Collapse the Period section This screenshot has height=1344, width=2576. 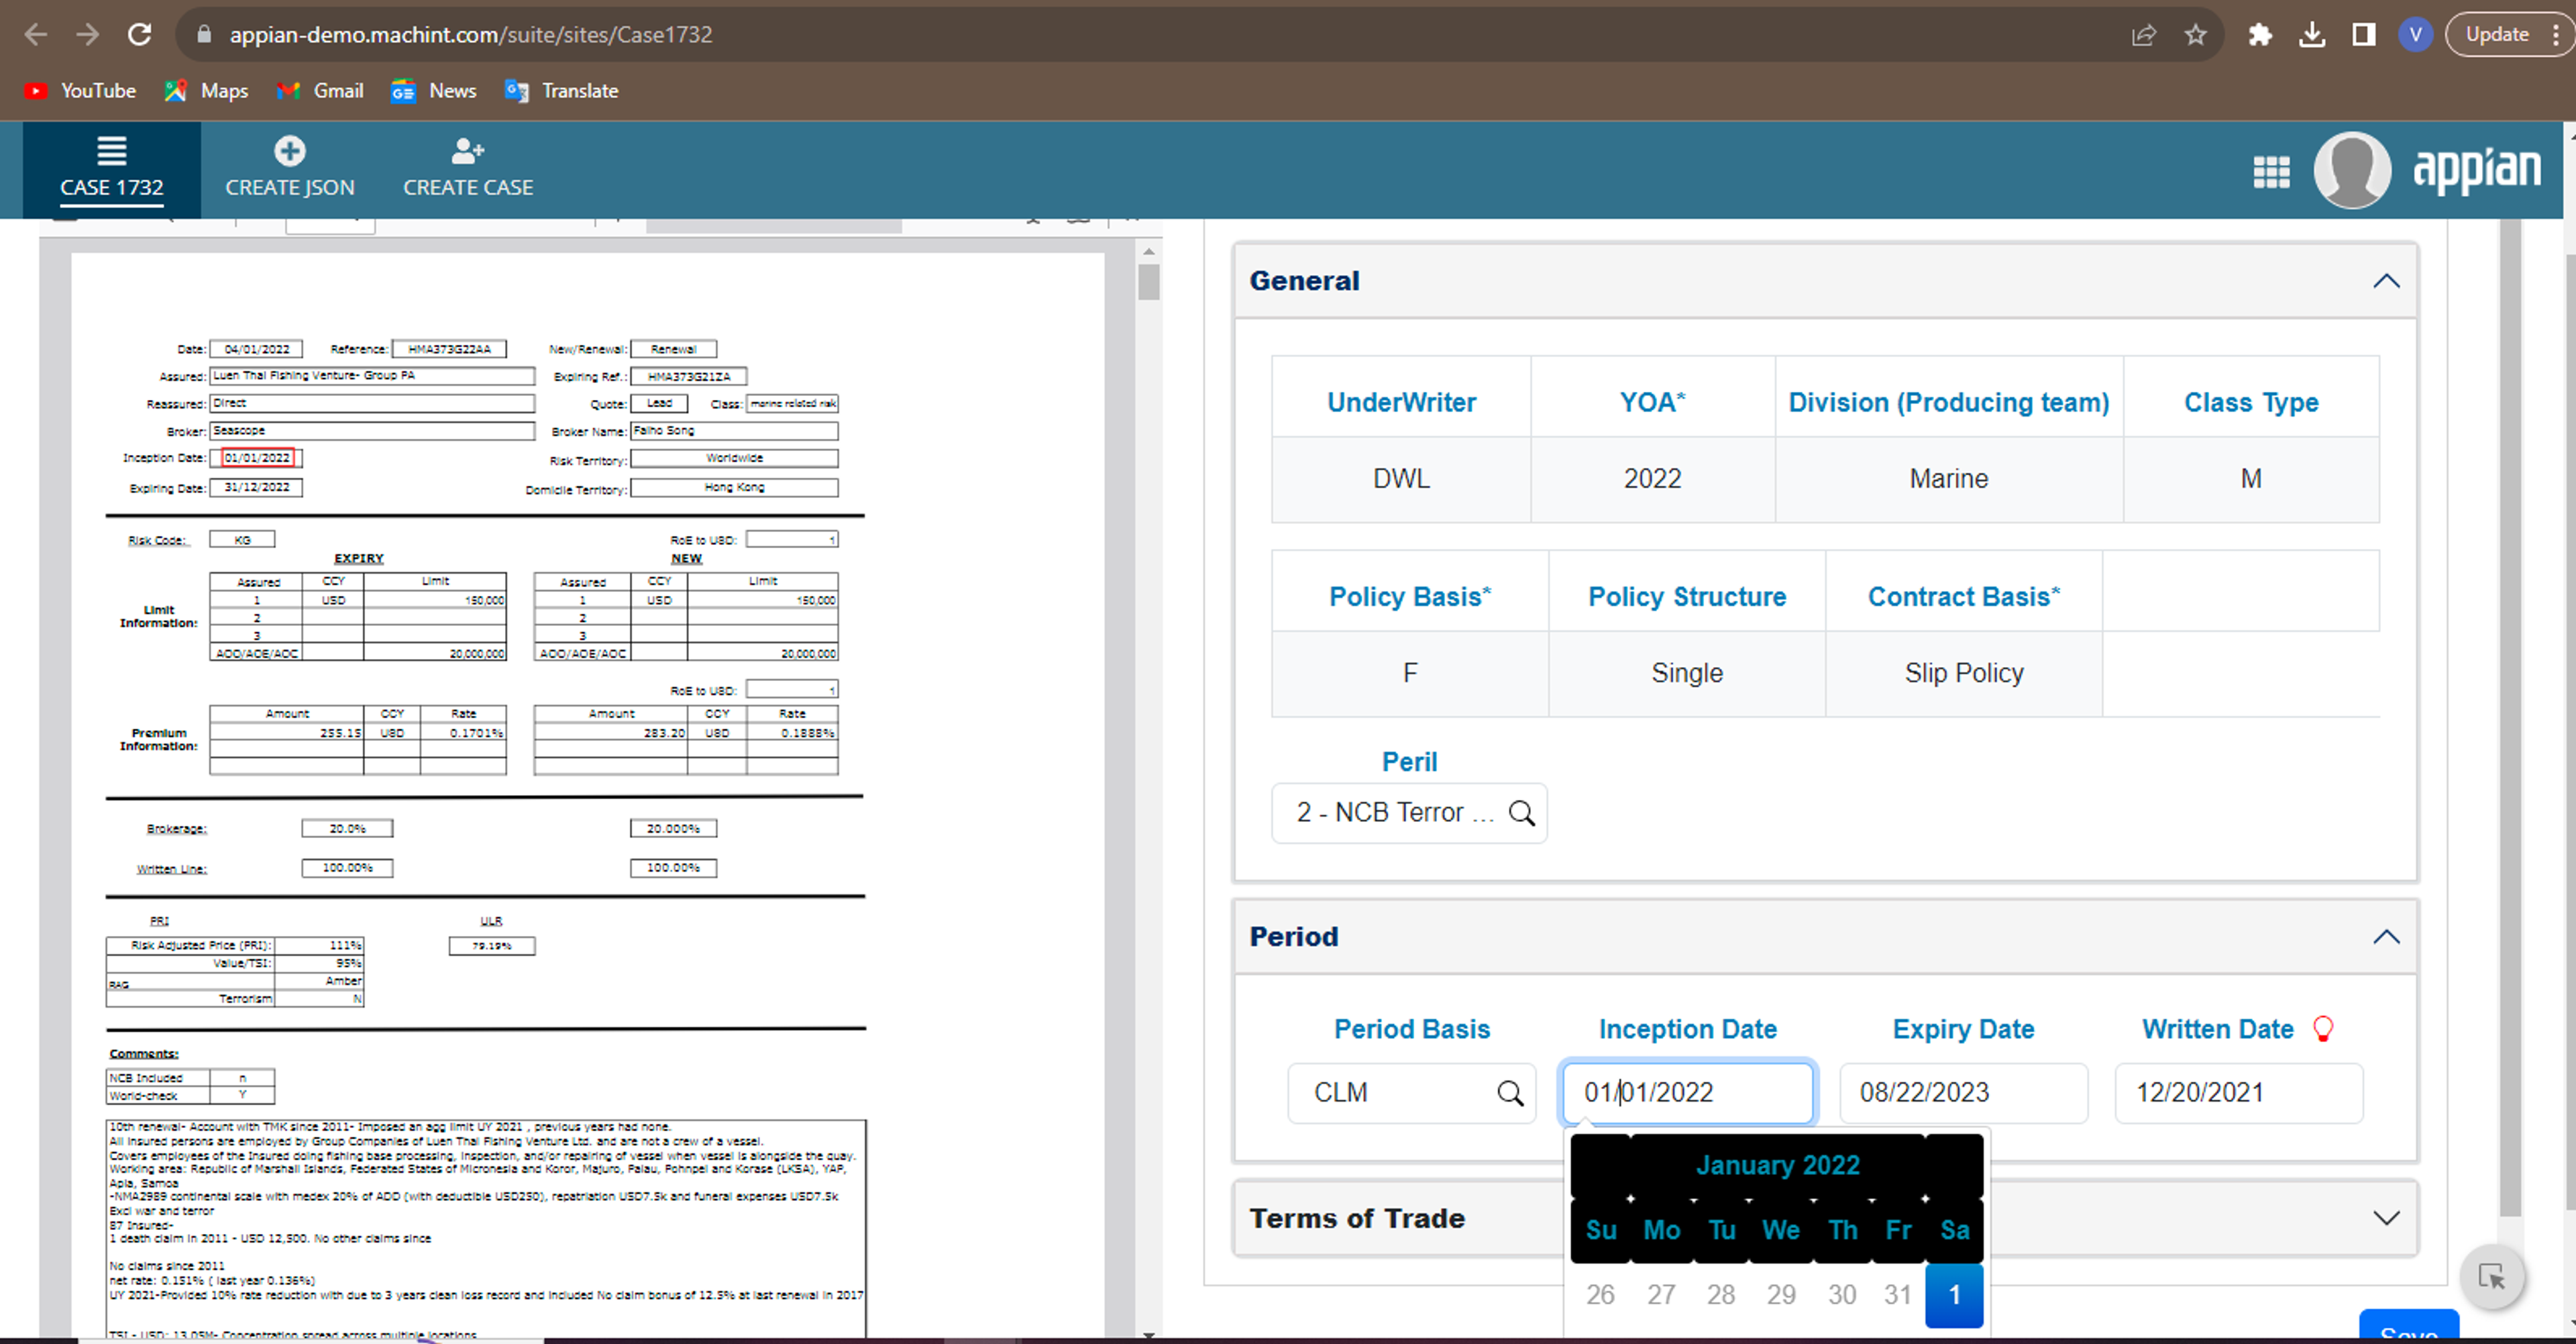[2386, 937]
